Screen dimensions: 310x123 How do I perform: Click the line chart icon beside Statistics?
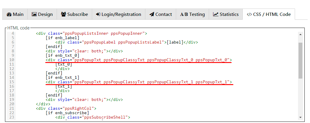[x=216, y=14]
